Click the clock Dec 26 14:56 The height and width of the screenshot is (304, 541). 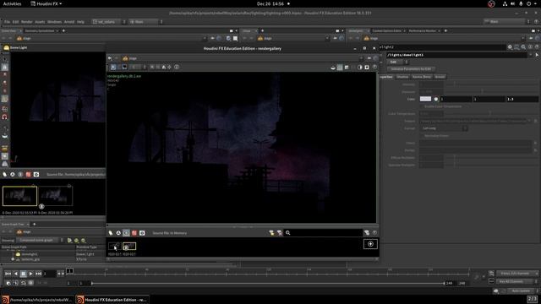click(270, 3)
